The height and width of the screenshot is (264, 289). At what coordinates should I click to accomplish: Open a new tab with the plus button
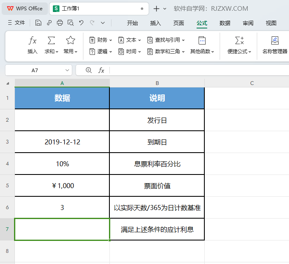pos(156,9)
